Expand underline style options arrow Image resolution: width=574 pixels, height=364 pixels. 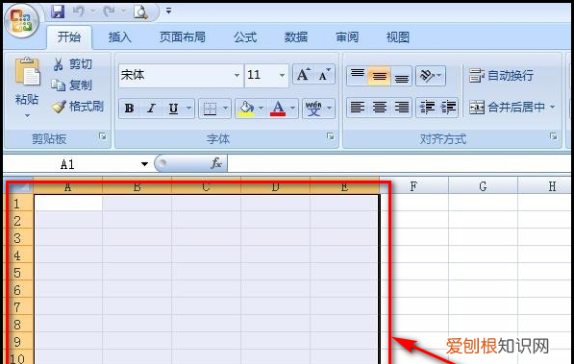coord(188,109)
